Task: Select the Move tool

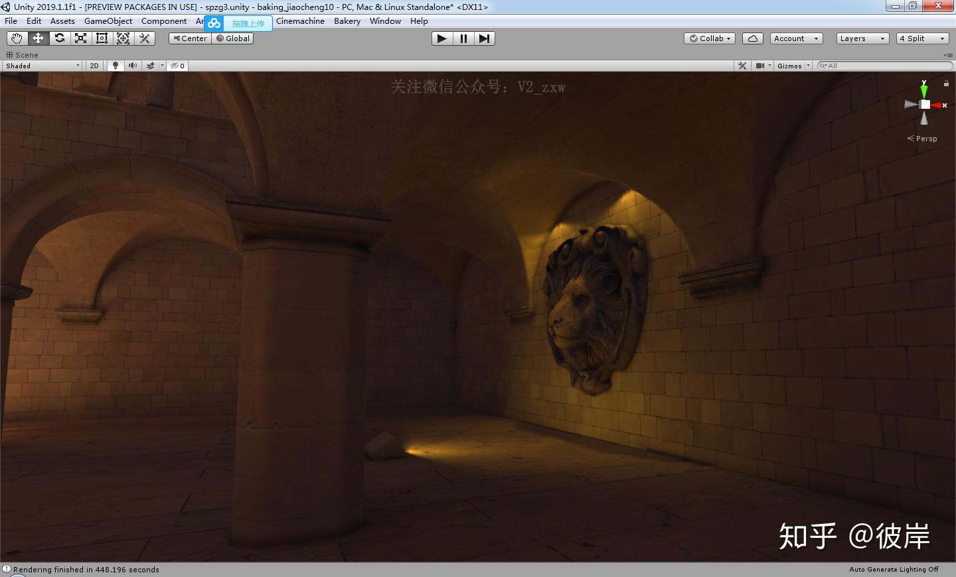Action: tap(38, 38)
